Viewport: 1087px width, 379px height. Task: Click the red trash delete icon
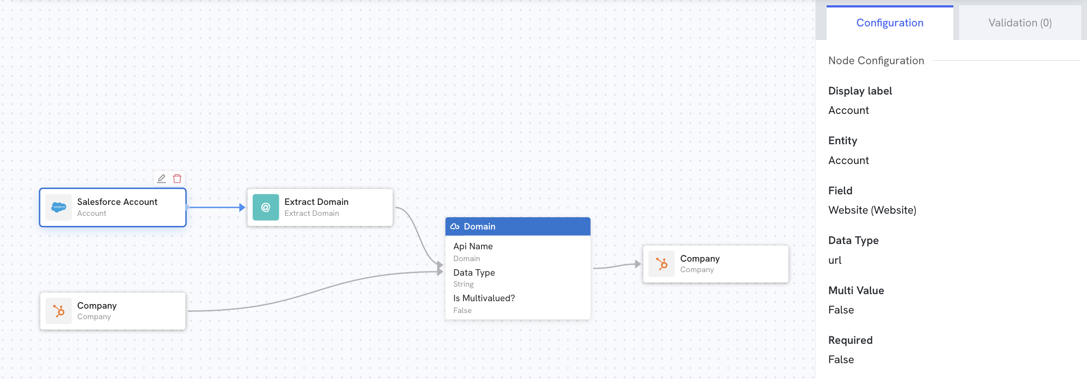click(x=177, y=179)
